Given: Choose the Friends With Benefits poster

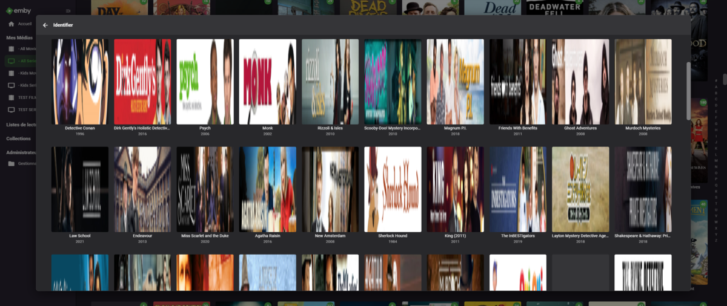Looking at the screenshot, I should click(518, 82).
